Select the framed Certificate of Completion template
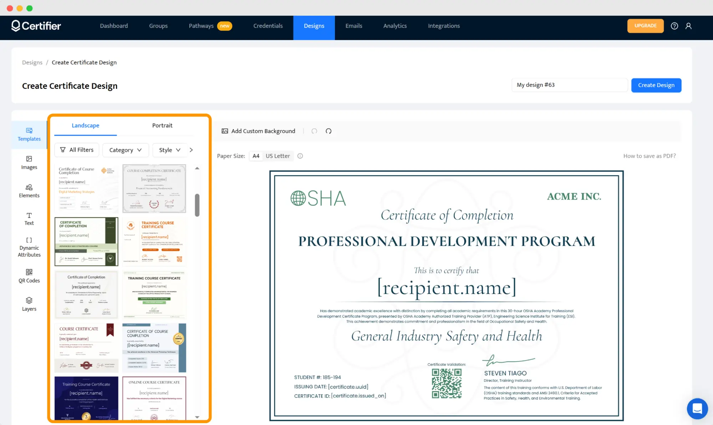The width and height of the screenshot is (713, 425). [86, 295]
